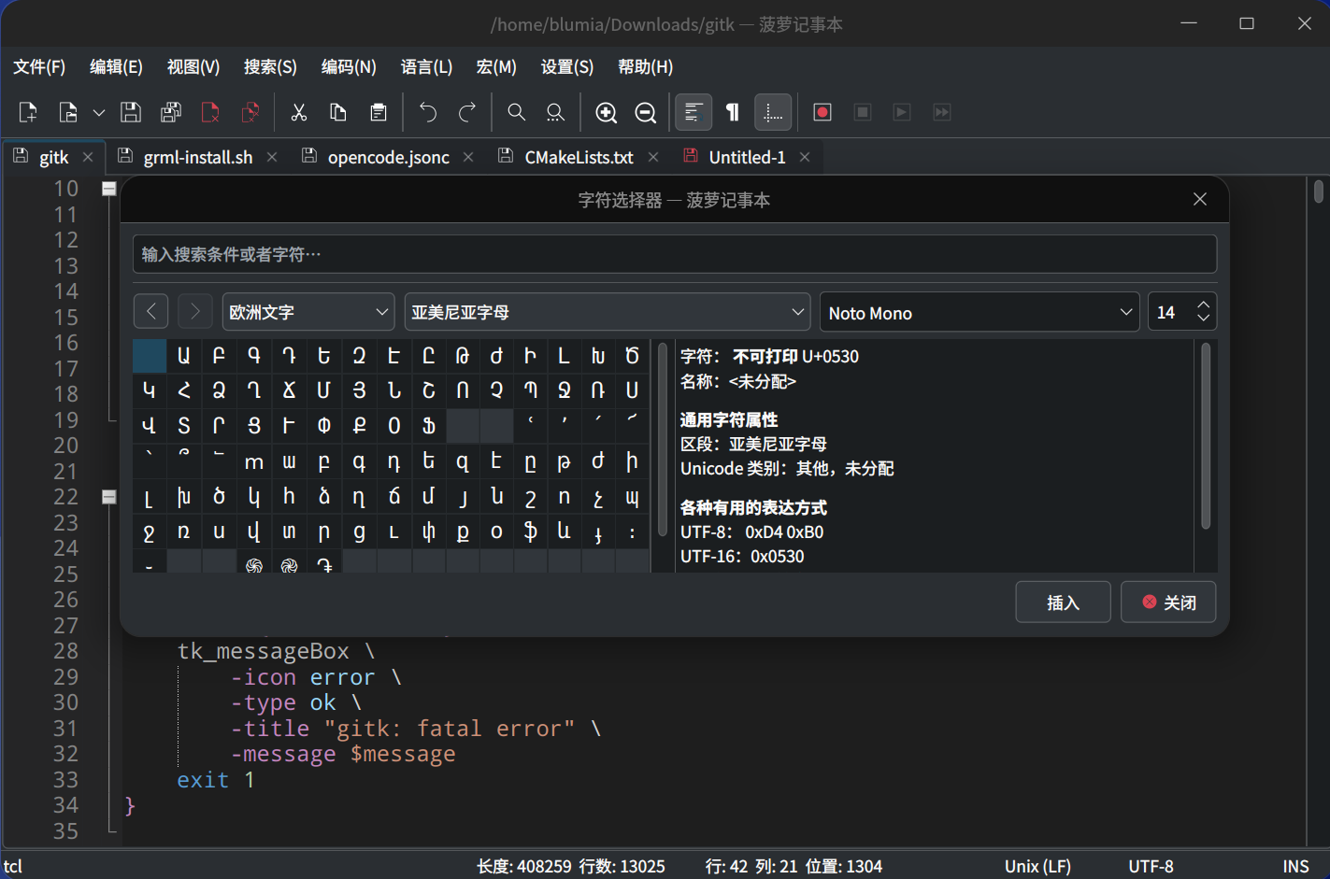The height and width of the screenshot is (879, 1330).
Task: Click the character info panel scrollbar
Action: (x=1206, y=437)
